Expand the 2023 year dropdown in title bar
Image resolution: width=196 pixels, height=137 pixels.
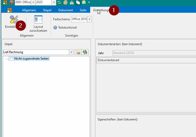[x=54, y=2]
